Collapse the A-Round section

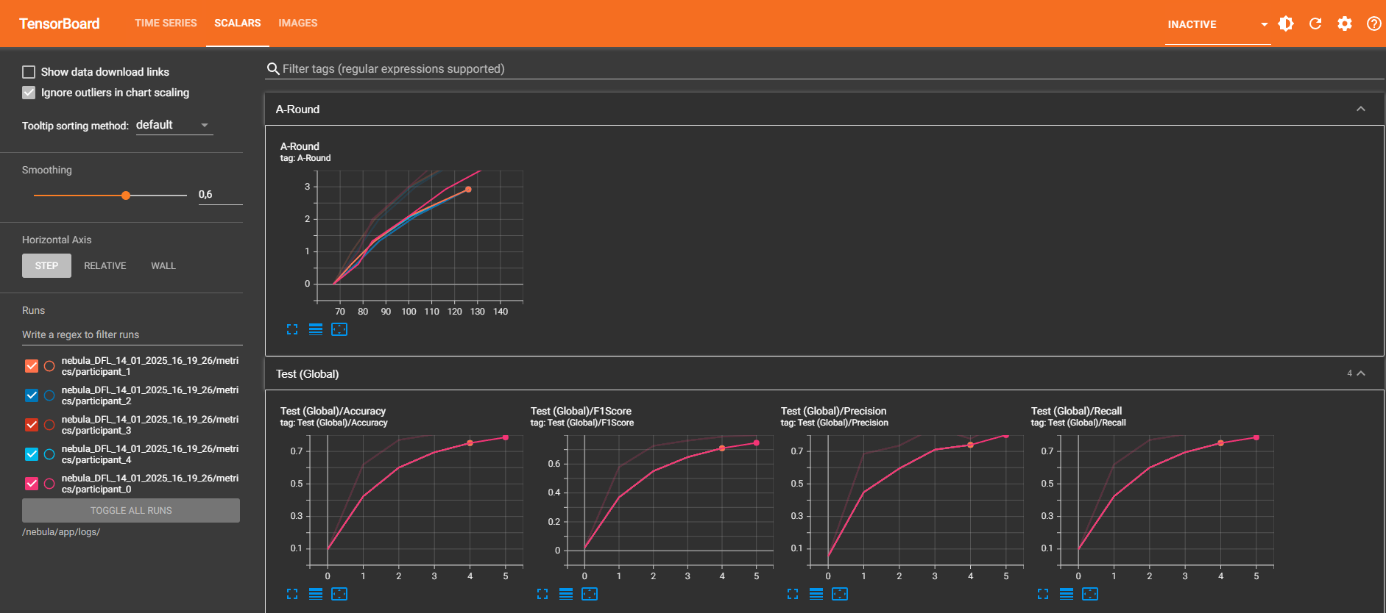pyautogui.click(x=1361, y=109)
